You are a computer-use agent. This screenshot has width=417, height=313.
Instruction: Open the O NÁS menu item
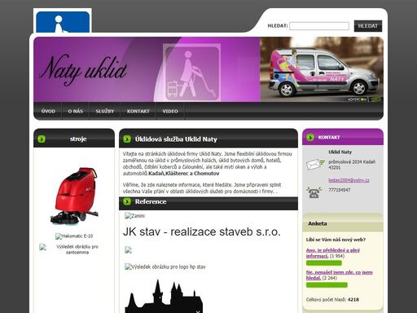[x=76, y=111]
